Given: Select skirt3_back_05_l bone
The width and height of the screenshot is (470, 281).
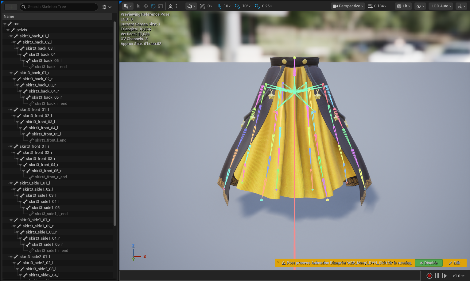Looking at the screenshot, I should pos(47,61).
